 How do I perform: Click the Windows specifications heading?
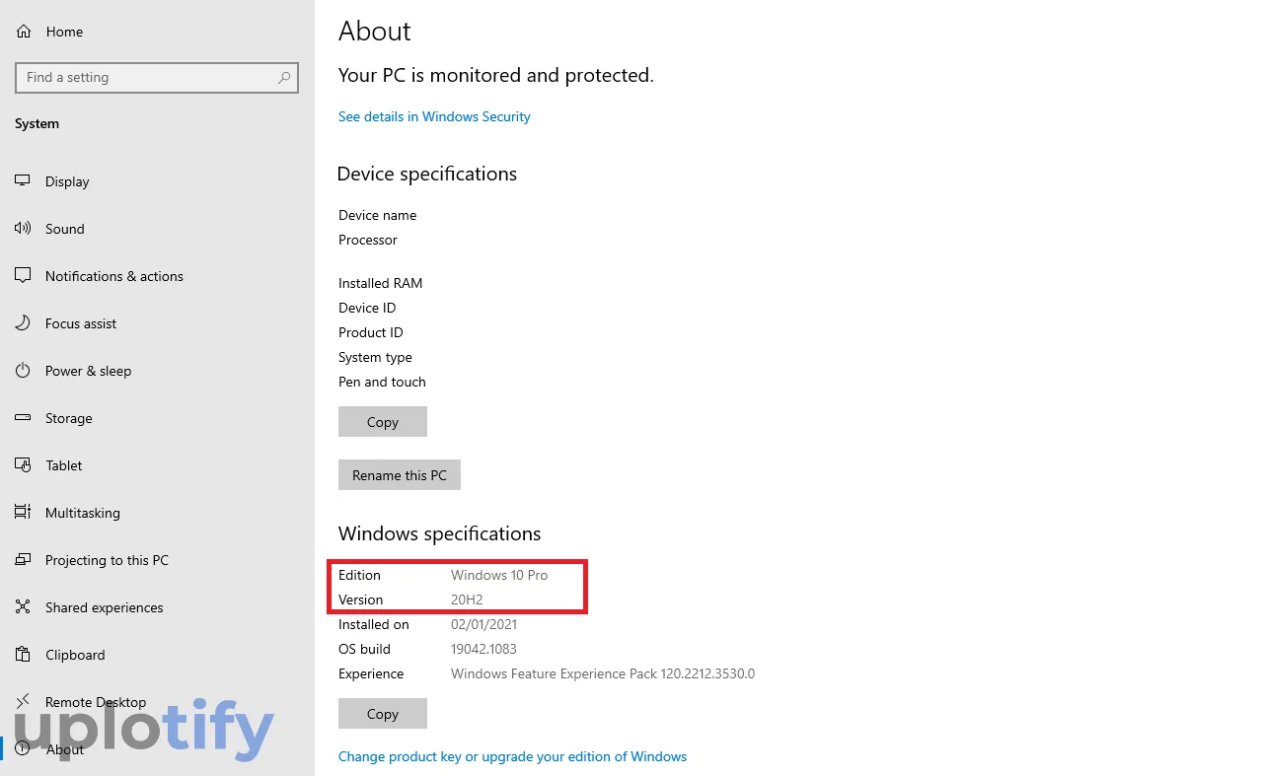440,533
